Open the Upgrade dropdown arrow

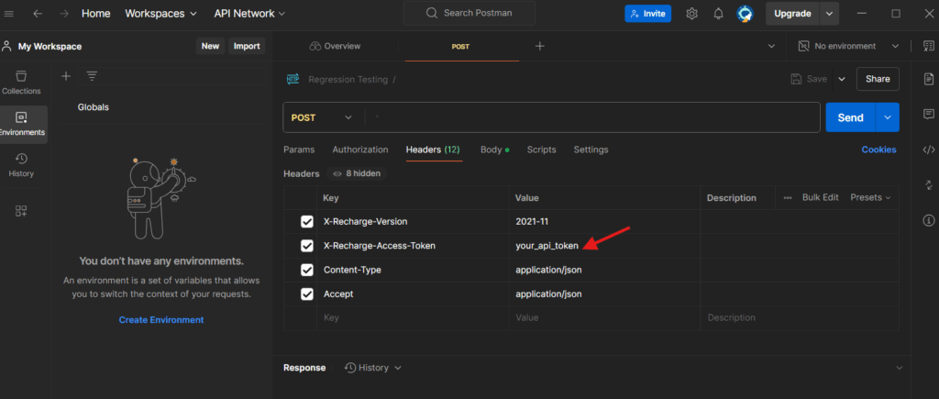point(829,13)
